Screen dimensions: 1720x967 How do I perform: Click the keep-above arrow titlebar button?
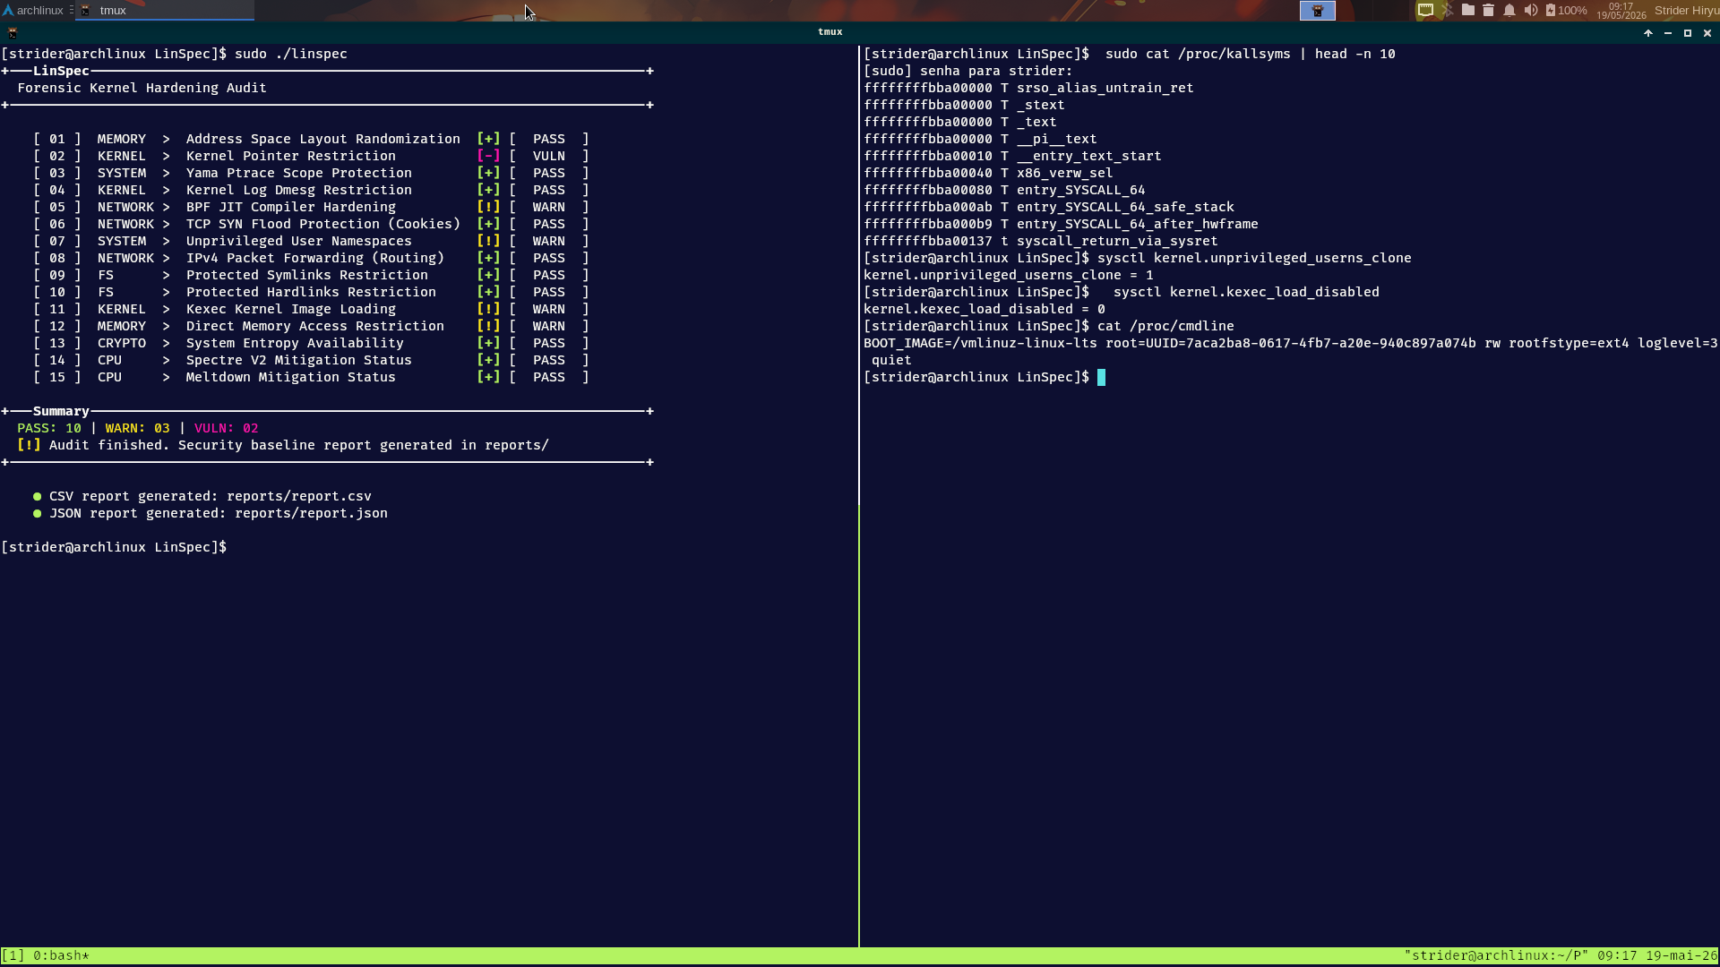point(1647,33)
